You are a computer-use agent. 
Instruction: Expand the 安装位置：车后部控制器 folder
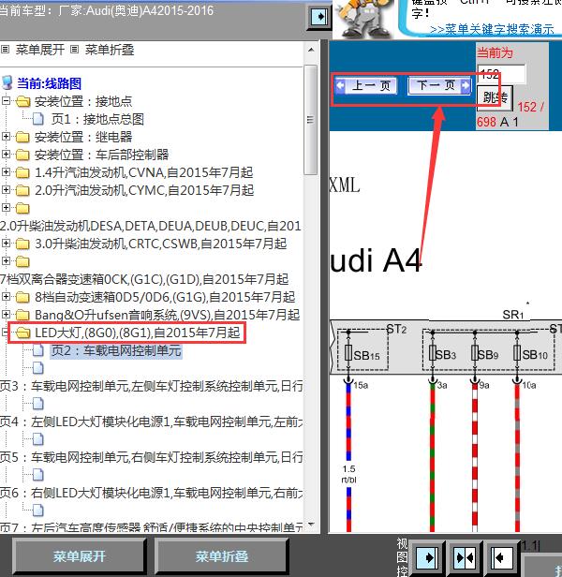tap(6, 155)
